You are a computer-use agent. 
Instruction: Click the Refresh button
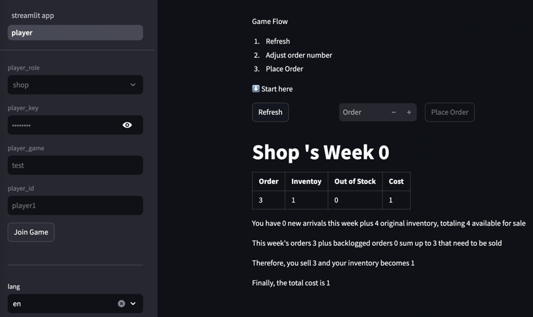point(270,112)
